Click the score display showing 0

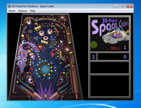point(113,57)
